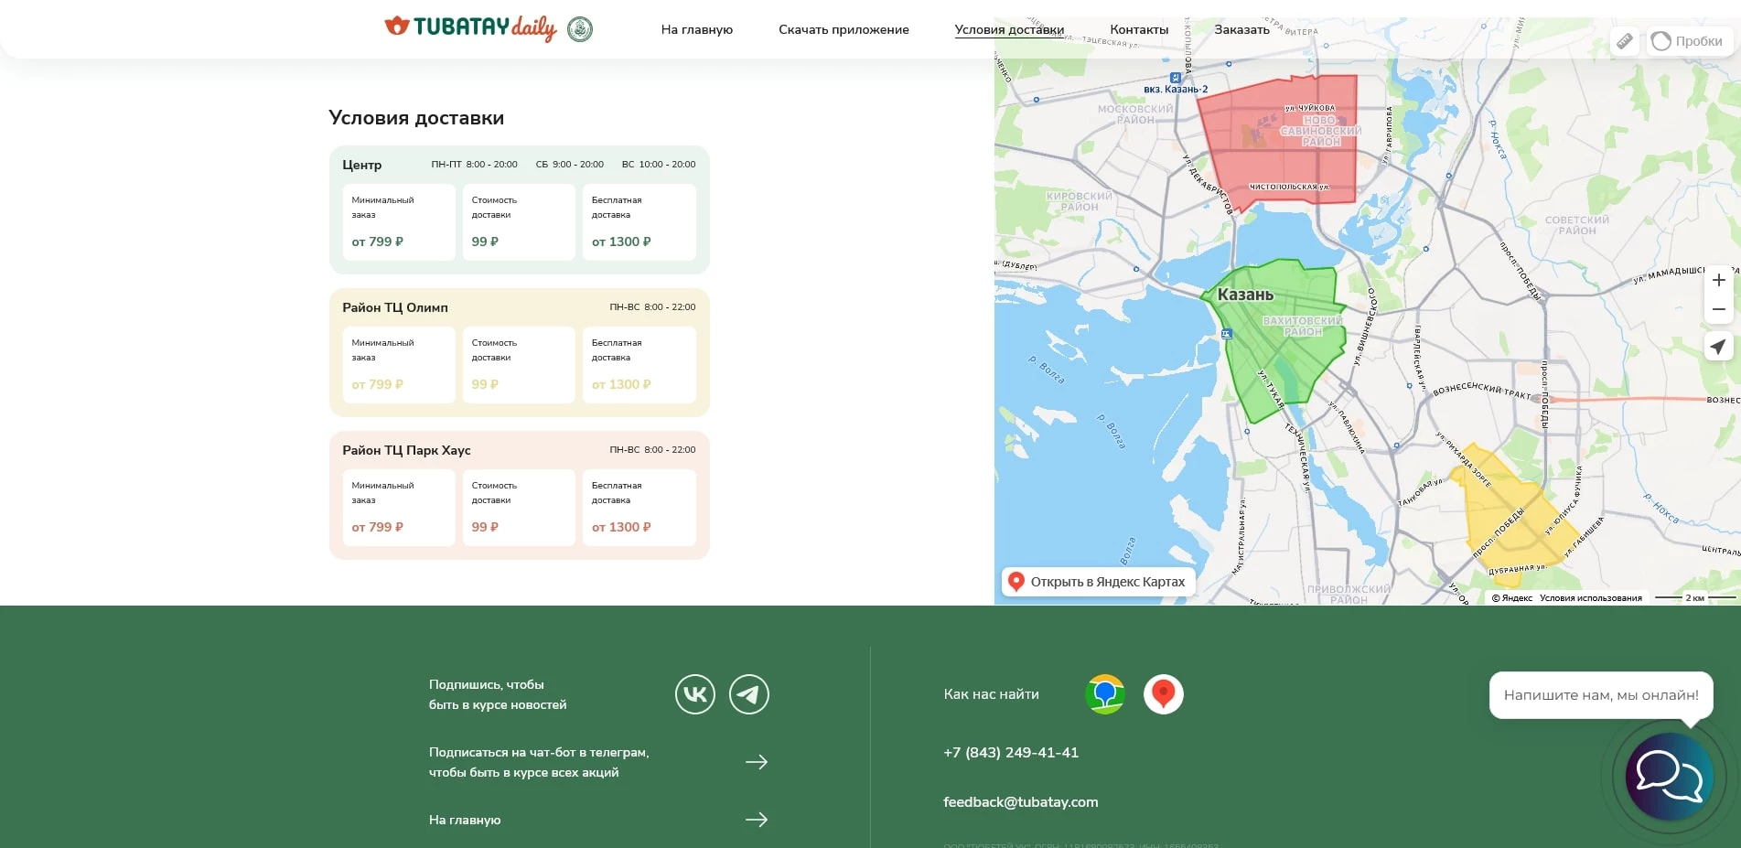Click the red Yandex Maps pin icon
Image resolution: width=1741 pixels, height=848 pixels.
[1163, 694]
